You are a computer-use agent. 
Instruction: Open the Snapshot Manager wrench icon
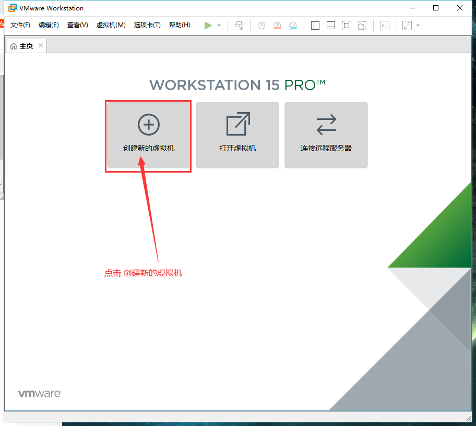pos(293,26)
